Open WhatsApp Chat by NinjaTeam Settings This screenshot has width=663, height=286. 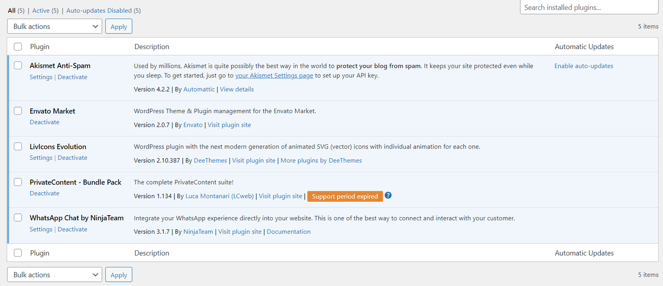41,229
